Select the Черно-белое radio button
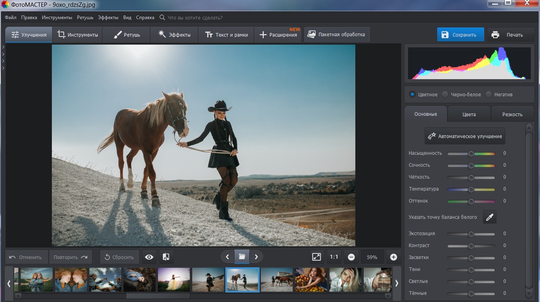Image resolution: width=540 pixels, height=302 pixels. click(445, 94)
